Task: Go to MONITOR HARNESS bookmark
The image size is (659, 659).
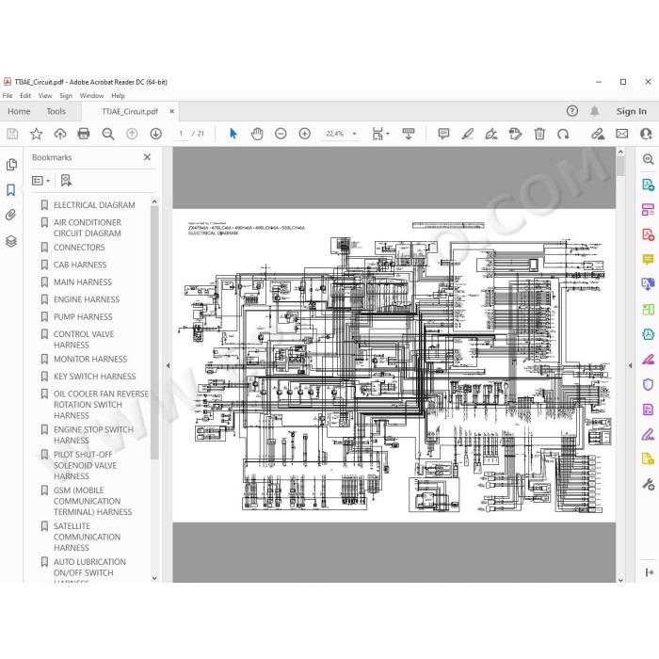Action: (x=90, y=360)
